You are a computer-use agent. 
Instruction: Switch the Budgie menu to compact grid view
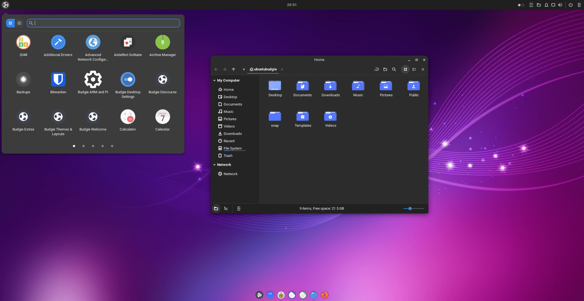coord(19,23)
